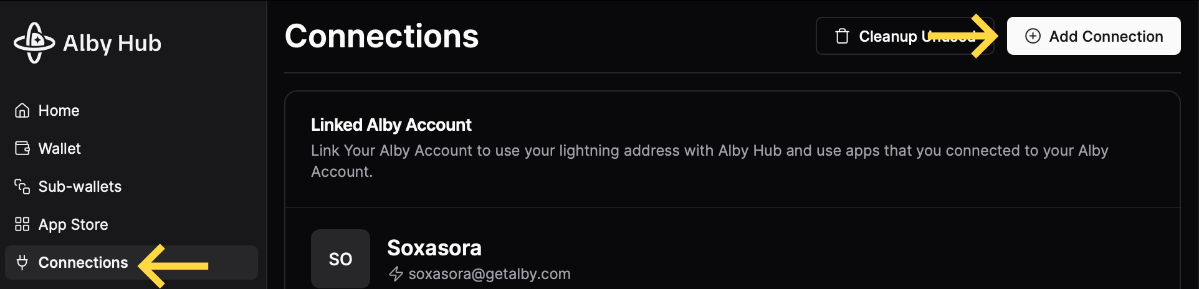1199x289 pixels.
Task: Go to the Home menu item
Action: point(59,111)
